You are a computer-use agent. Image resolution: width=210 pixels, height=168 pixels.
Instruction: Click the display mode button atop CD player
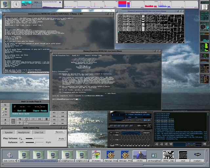click(x=5, y=105)
